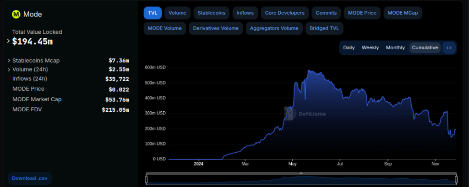Click the range slider top center grip
469x187 pixels.
click(301, 173)
